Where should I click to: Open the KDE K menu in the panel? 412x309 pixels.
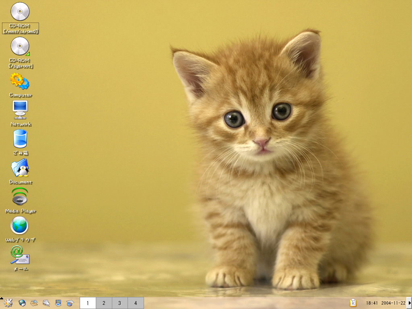click(x=8, y=303)
